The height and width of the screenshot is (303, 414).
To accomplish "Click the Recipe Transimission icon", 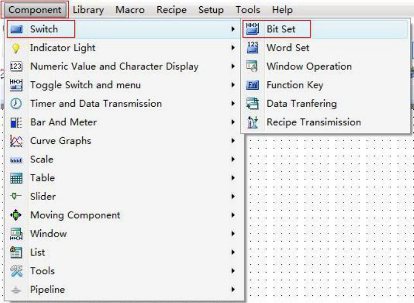I will pyautogui.click(x=252, y=122).
